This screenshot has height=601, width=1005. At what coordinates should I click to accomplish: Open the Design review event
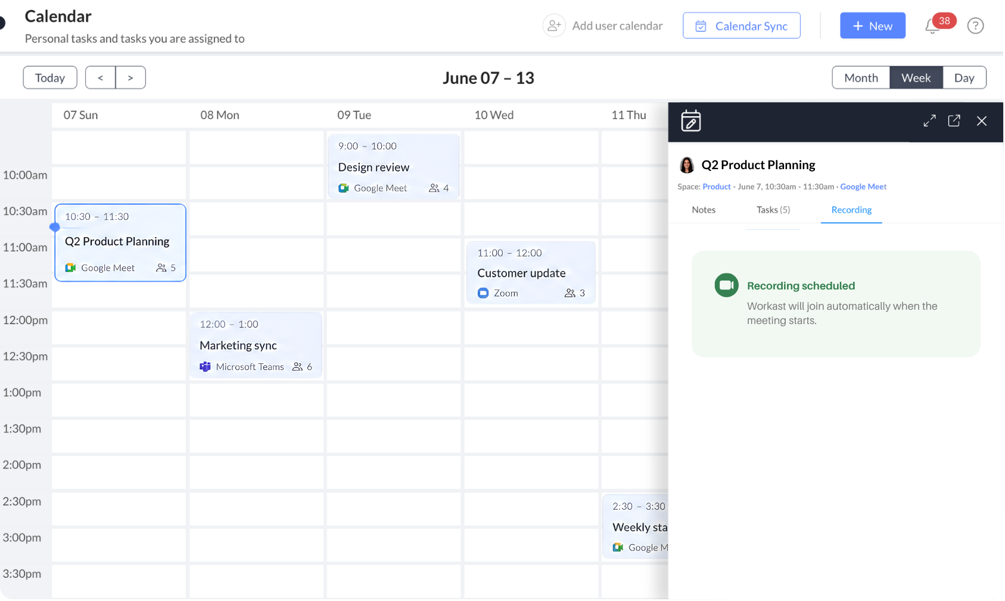[394, 167]
